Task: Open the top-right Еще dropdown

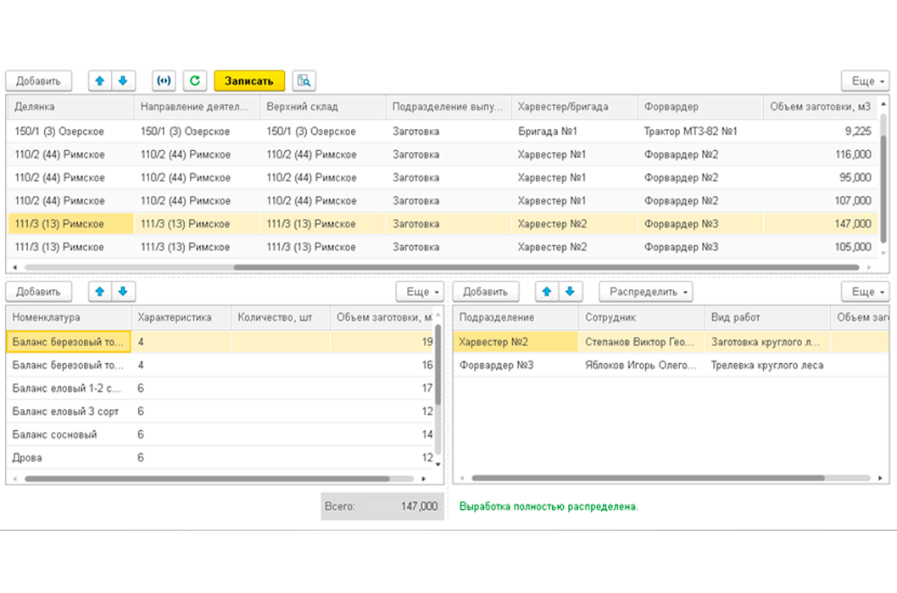Action: click(x=865, y=81)
